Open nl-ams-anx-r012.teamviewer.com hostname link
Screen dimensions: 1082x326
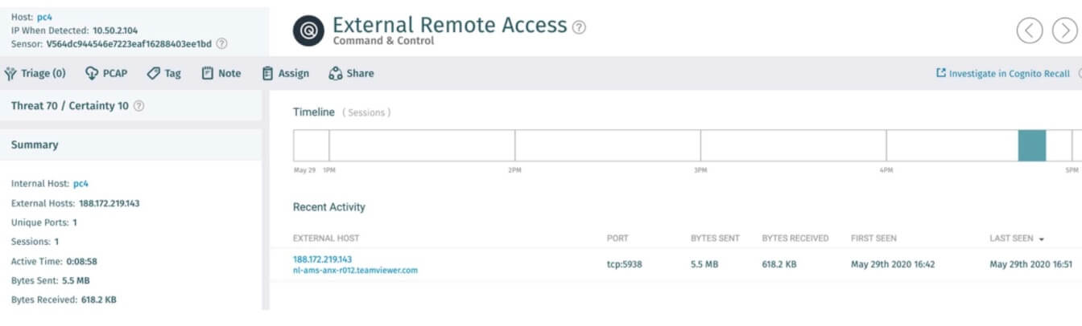pos(355,271)
